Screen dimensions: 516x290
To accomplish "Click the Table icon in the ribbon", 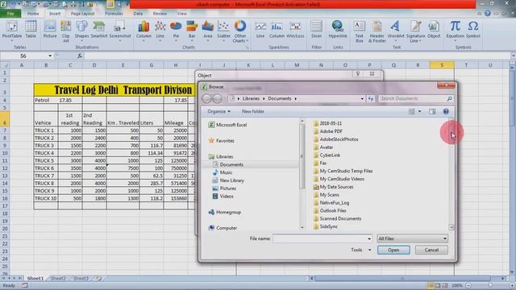I will pyautogui.click(x=31, y=30).
